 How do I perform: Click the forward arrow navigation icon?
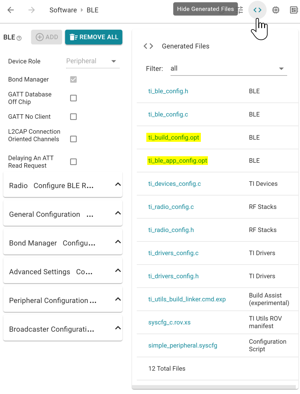[31, 10]
